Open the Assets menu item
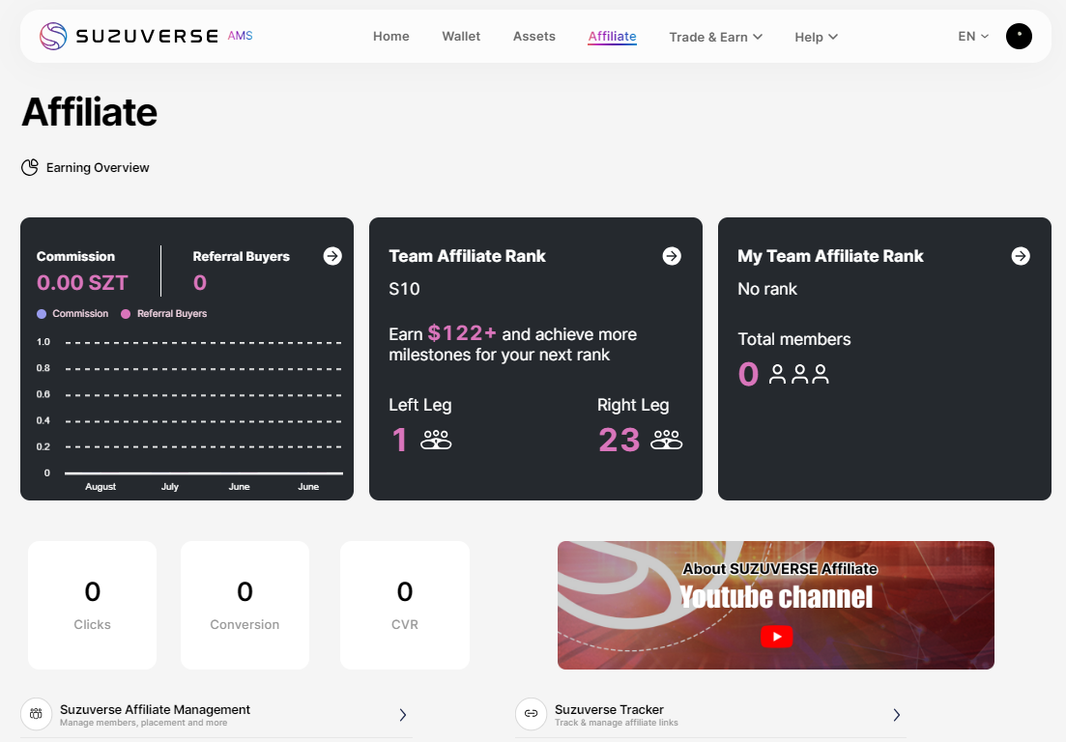The height and width of the screenshot is (742, 1066). pos(533,37)
